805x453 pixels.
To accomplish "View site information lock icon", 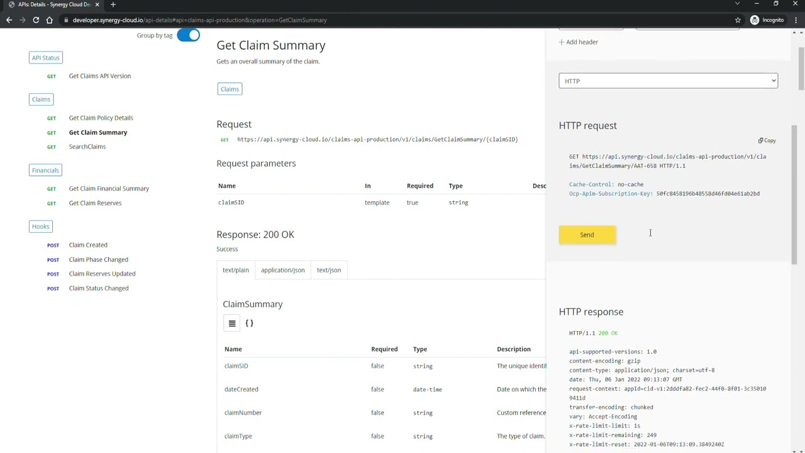I will 65,20.
